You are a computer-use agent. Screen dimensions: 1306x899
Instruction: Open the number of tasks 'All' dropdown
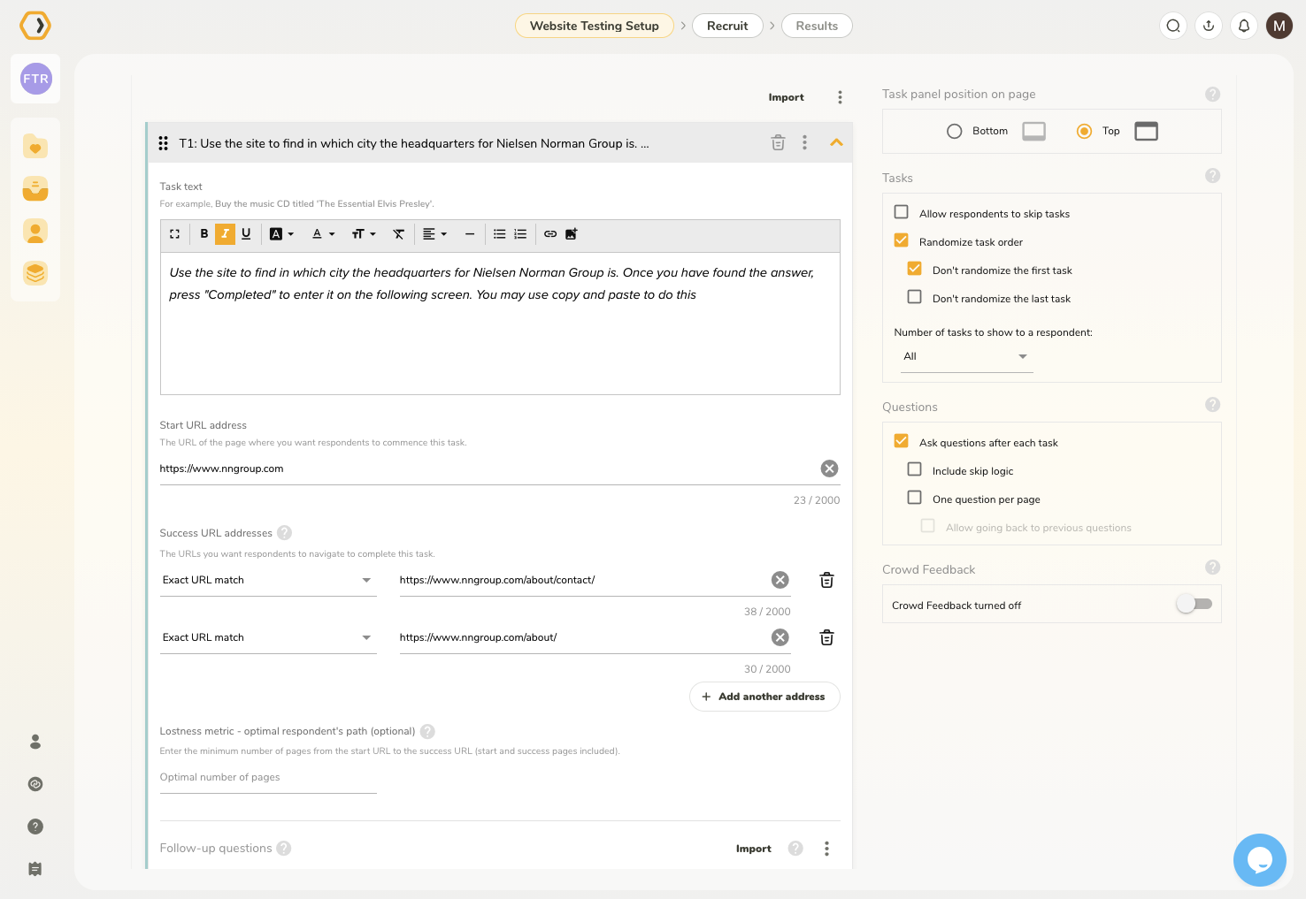coord(966,356)
